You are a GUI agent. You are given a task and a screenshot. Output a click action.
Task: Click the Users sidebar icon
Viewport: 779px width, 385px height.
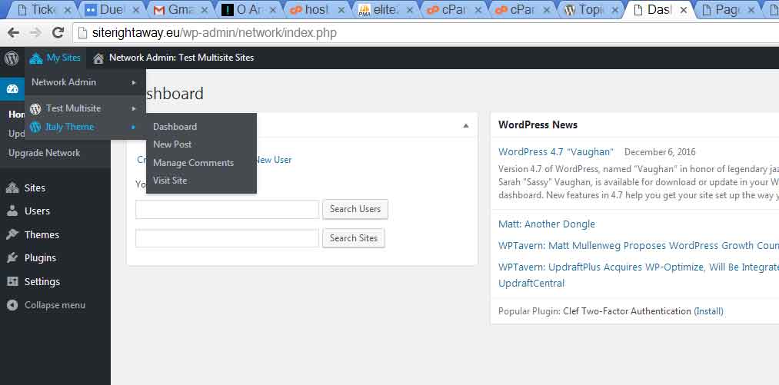[x=12, y=211]
